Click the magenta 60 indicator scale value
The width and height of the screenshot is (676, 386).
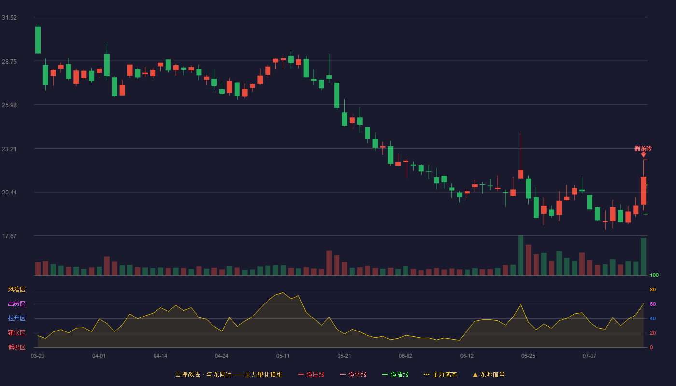pos(653,304)
